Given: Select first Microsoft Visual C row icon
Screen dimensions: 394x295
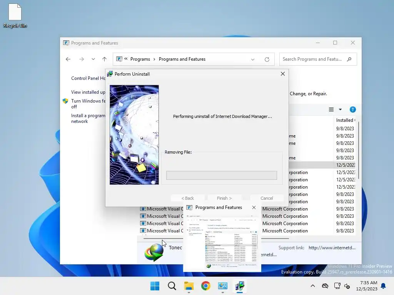Looking at the screenshot, I should point(143,209).
